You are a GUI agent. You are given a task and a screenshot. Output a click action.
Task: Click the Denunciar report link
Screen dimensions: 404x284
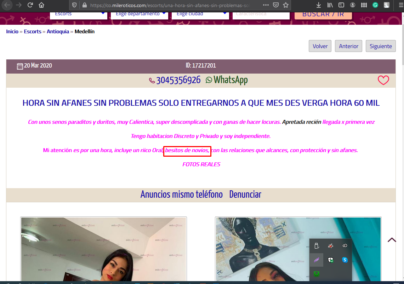[x=245, y=194]
